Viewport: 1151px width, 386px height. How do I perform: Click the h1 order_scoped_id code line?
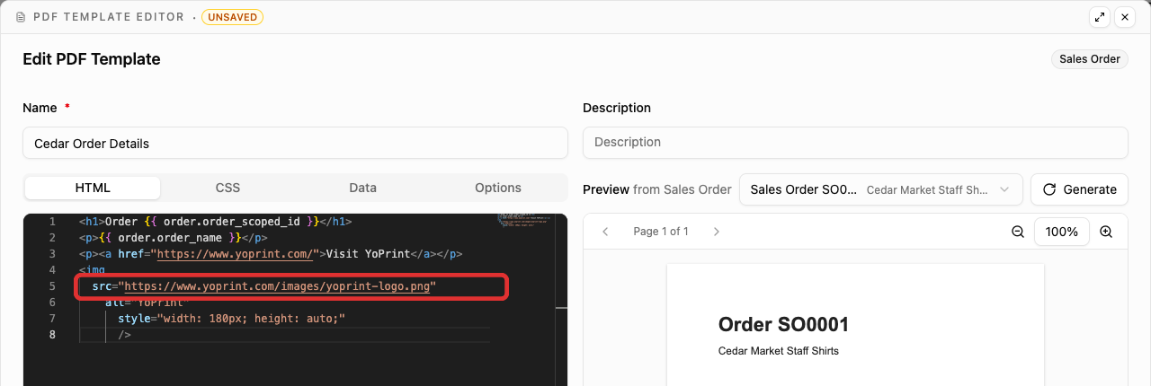[x=215, y=221]
